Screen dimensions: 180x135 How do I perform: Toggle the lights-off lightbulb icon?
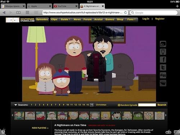(163, 52)
